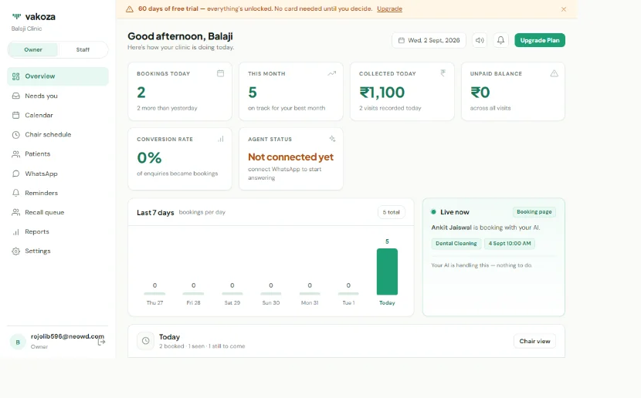Click the warning icon in trial banner
The width and height of the screenshot is (641, 398).
130,9
